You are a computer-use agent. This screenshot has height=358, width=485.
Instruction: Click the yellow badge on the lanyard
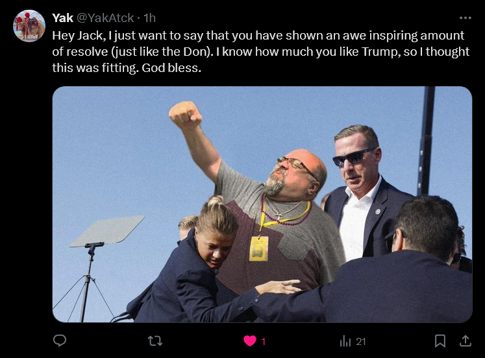258,248
